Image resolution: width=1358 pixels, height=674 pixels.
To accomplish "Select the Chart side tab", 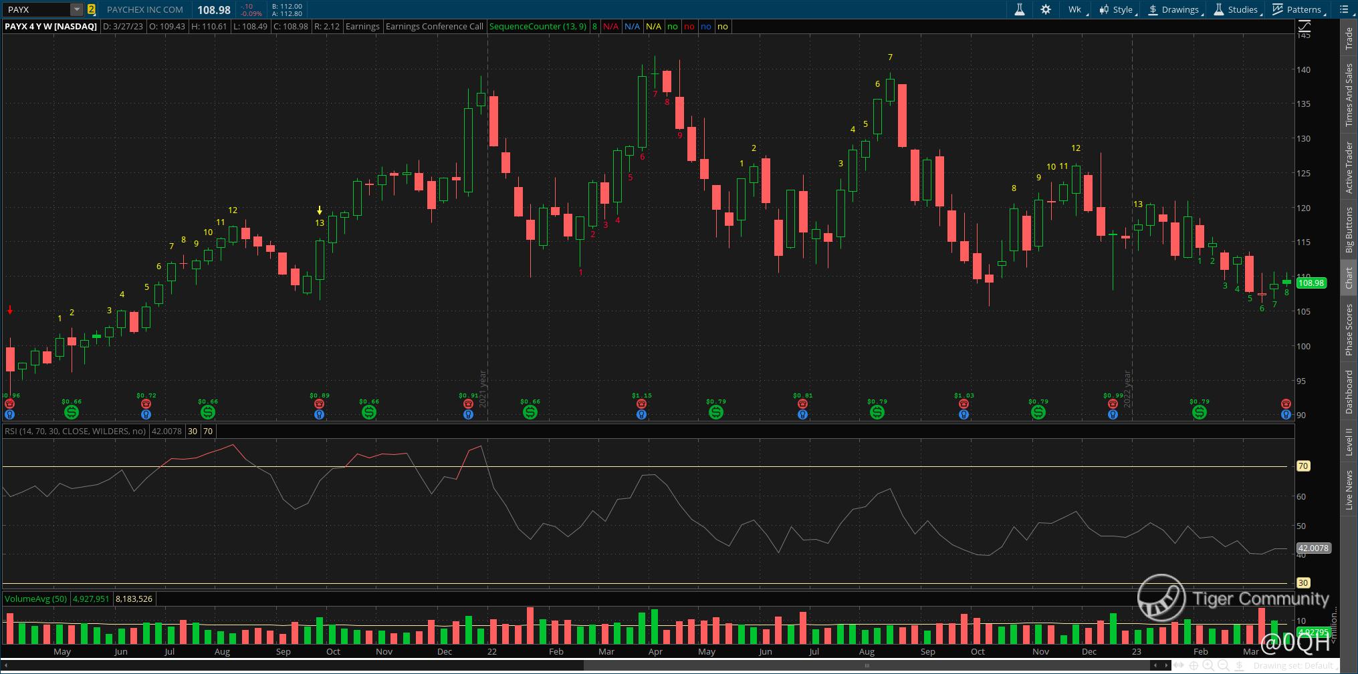I will (x=1349, y=278).
